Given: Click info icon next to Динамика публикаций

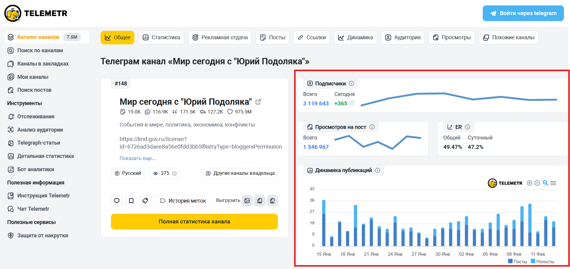Looking at the screenshot, I should pyautogui.click(x=378, y=170).
